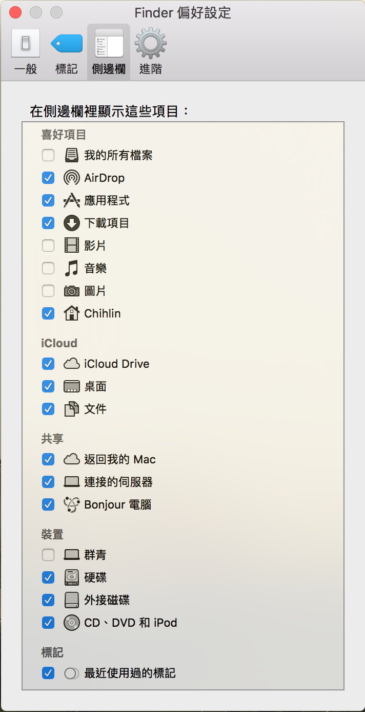Uncheck the 文件 checkbox
The width and height of the screenshot is (365, 712).
[x=48, y=409]
